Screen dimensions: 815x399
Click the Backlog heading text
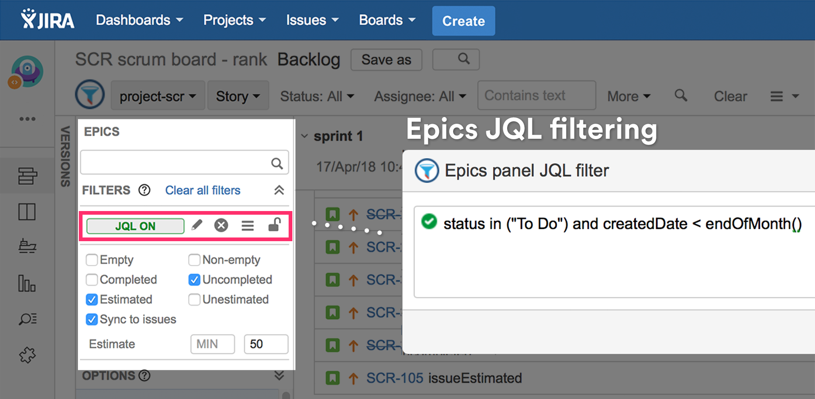309,59
